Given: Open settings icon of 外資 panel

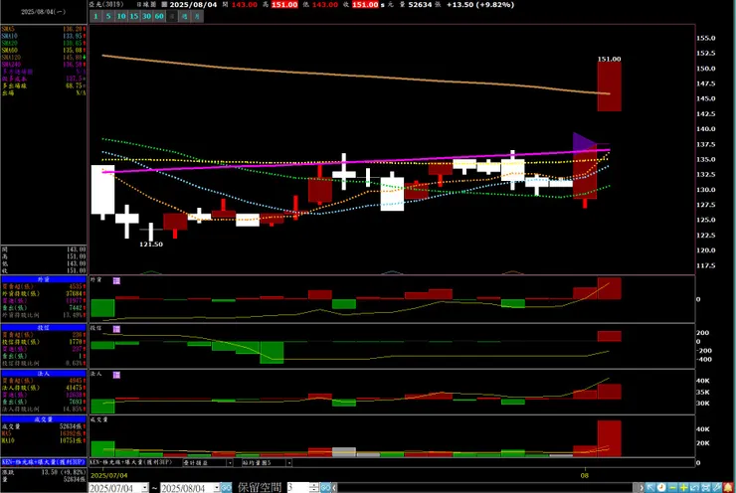Looking at the screenshot, I should point(116,280).
